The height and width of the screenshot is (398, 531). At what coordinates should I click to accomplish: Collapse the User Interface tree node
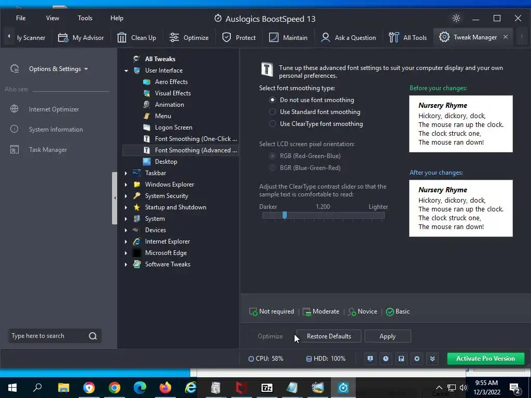pyautogui.click(x=126, y=70)
